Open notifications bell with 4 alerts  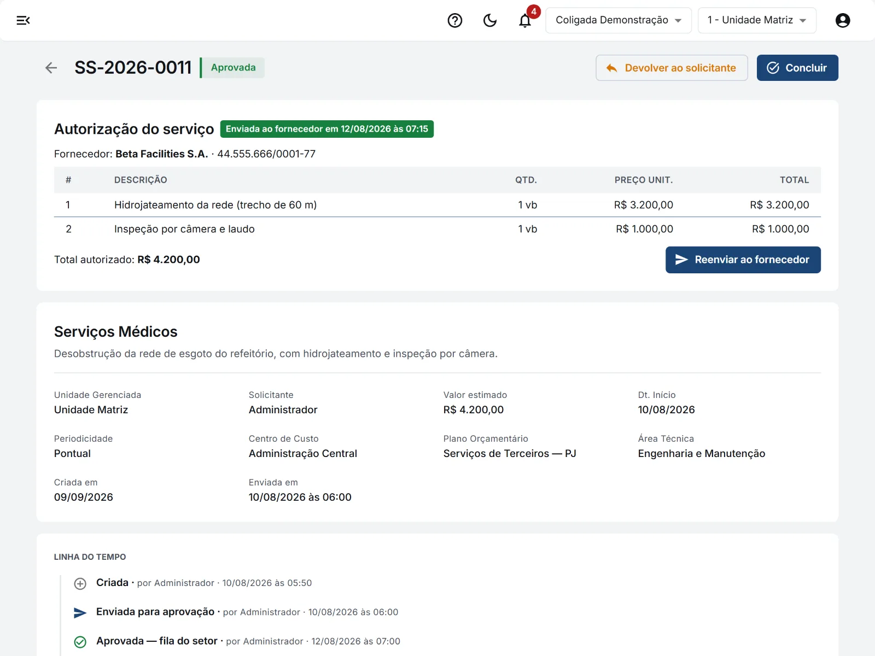[x=526, y=20]
